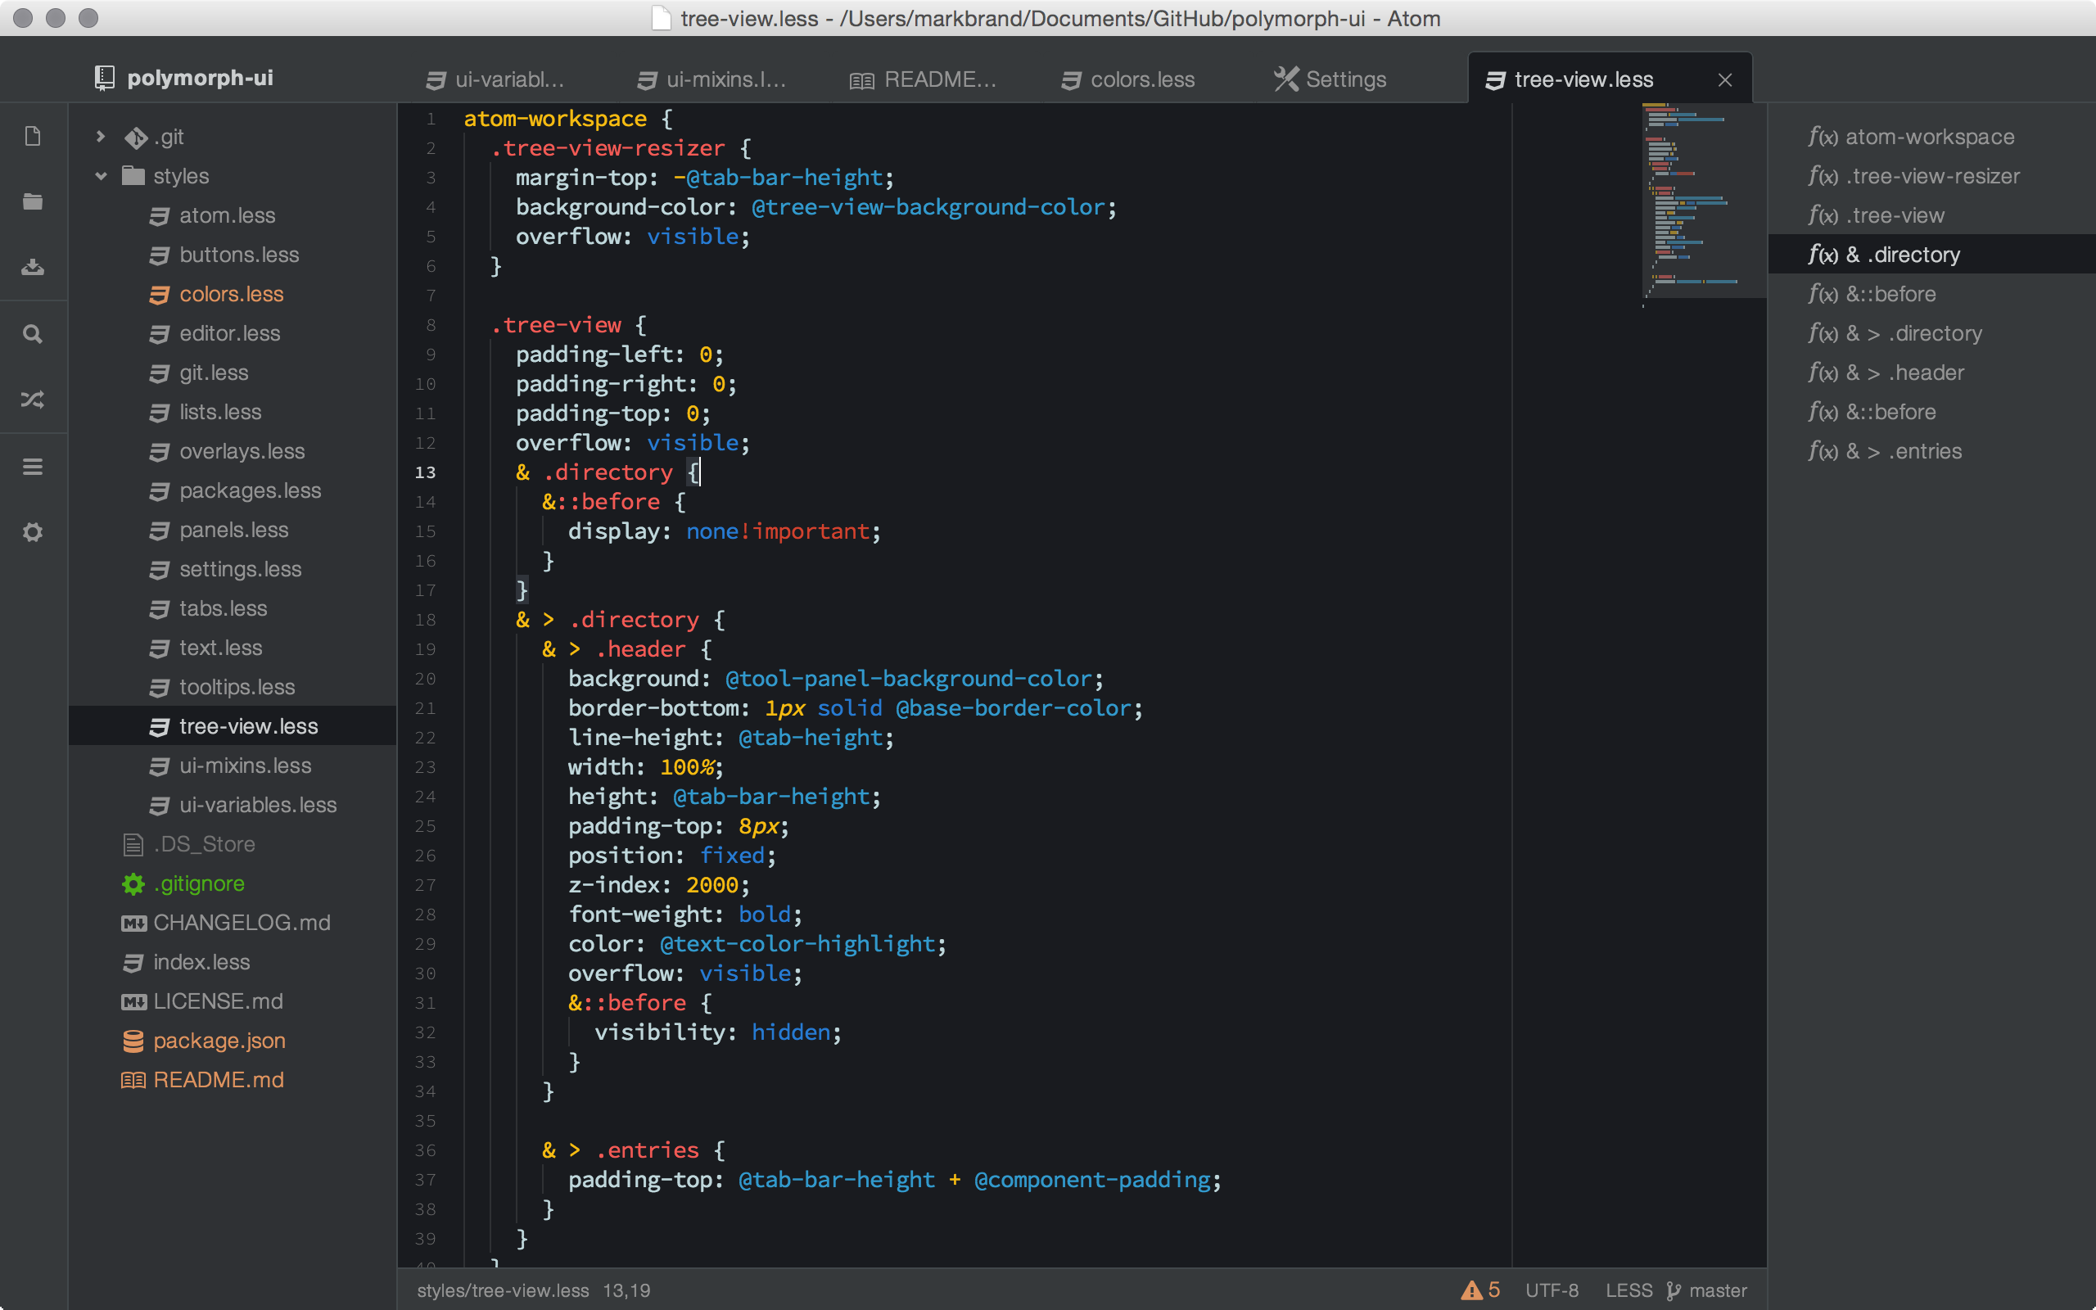Click the master git branch indicator

(1707, 1290)
